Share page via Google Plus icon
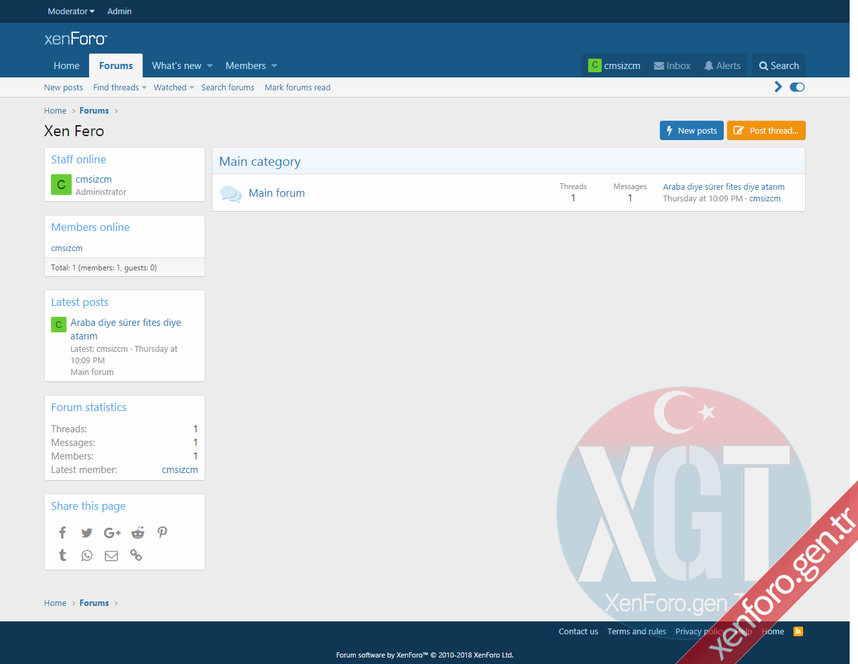858x664 pixels. coord(112,532)
